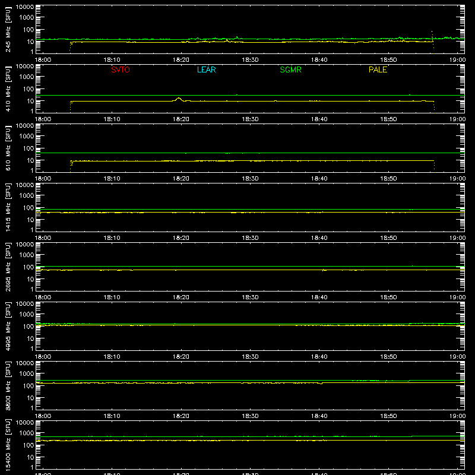The height and width of the screenshot is (475, 475).
Task: Click the green SGMR legend label
Action: 290,69
